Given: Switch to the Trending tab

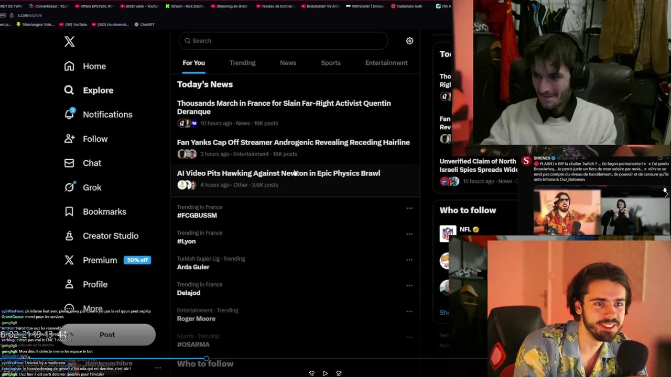Looking at the screenshot, I should pos(242,63).
